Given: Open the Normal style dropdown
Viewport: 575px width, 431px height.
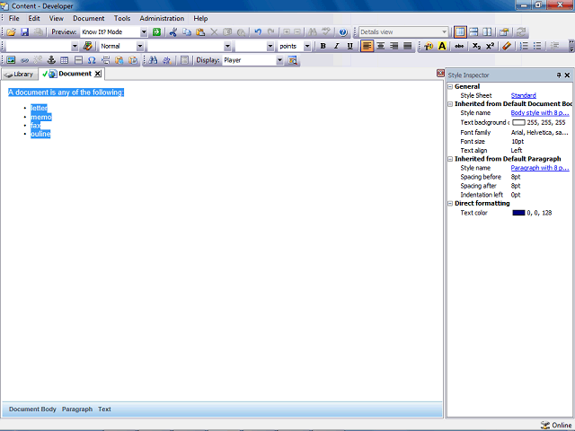Looking at the screenshot, I should coord(140,46).
